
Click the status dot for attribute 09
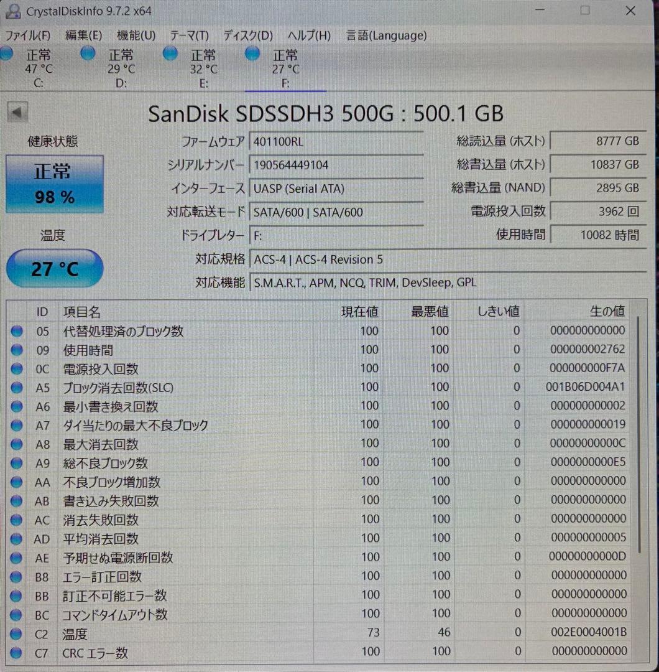(x=17, y=350)
